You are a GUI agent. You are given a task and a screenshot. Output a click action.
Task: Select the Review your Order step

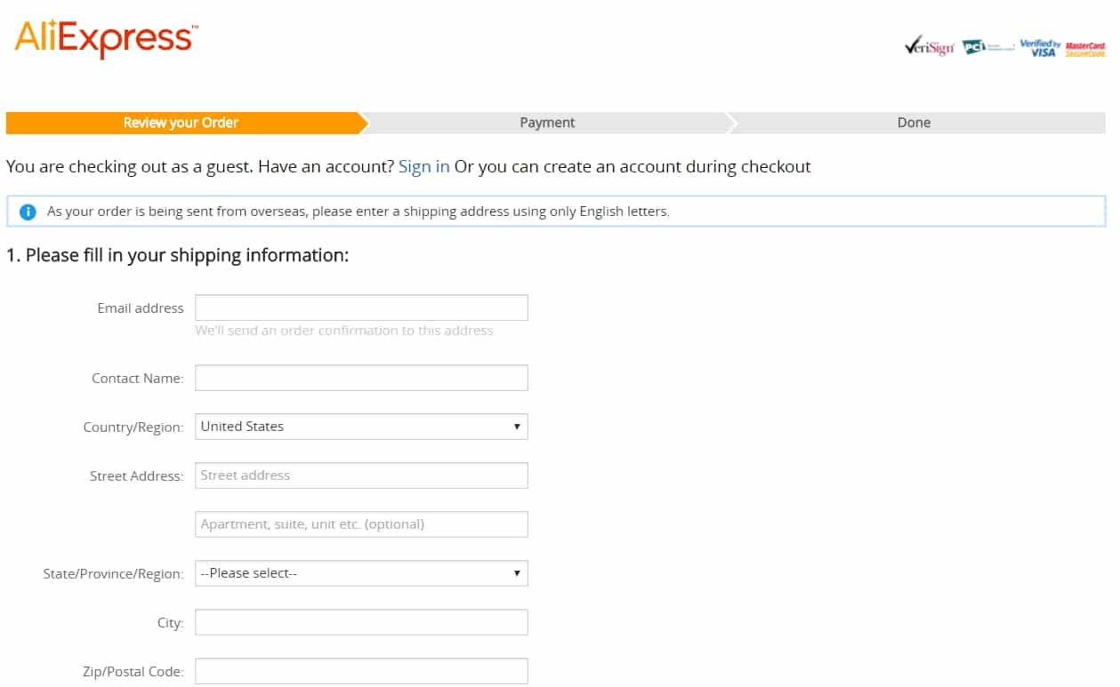181,123
